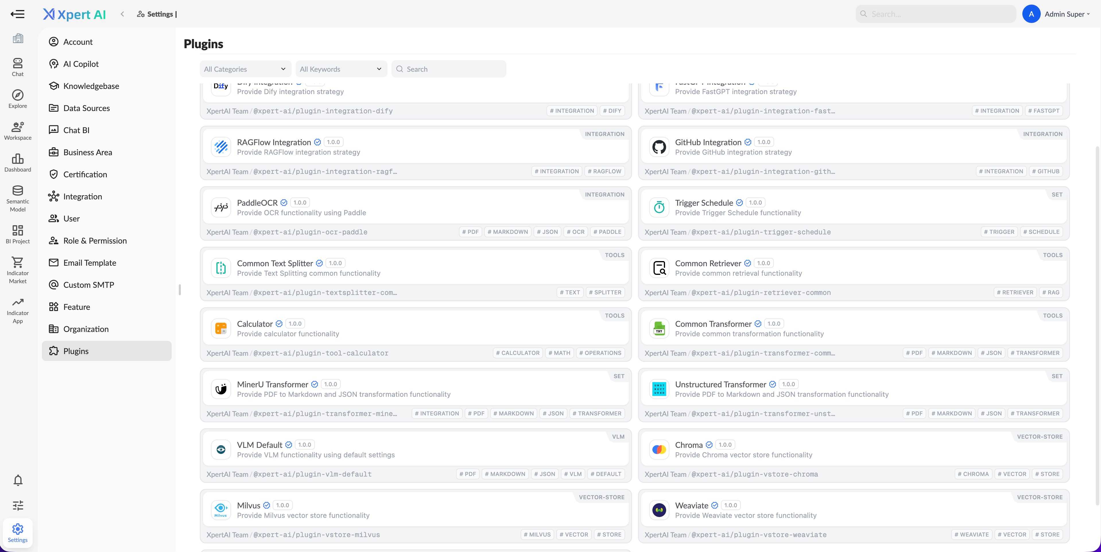
Task: Click the plugin Search field
Action: [449, 69]
